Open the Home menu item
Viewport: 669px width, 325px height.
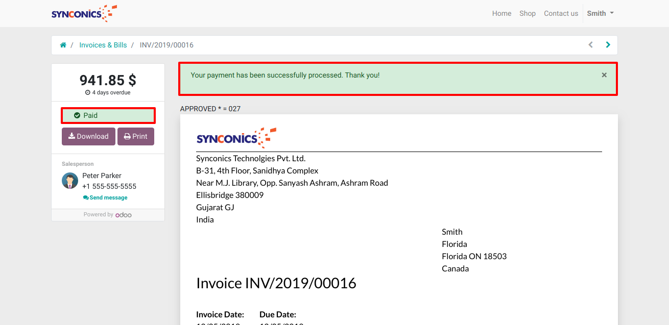click(501, 14)
